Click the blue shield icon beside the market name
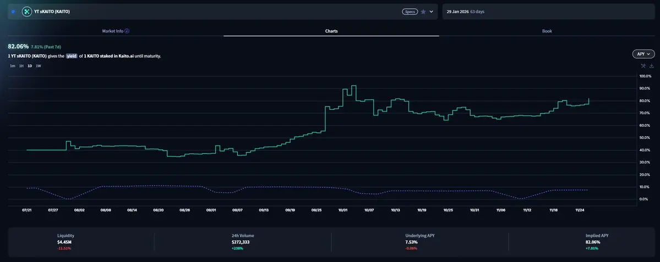Image resolution: width=660 pixels, height=262 pixels. tap(13, 12)
